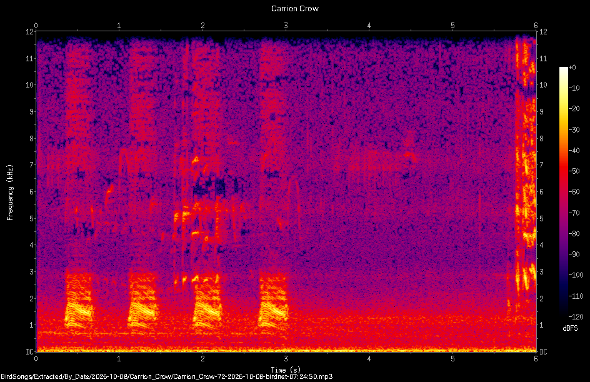Viewport: 590px width, 382px height.
Task: Click the left-axis 'DC' label
Action: 30,351
